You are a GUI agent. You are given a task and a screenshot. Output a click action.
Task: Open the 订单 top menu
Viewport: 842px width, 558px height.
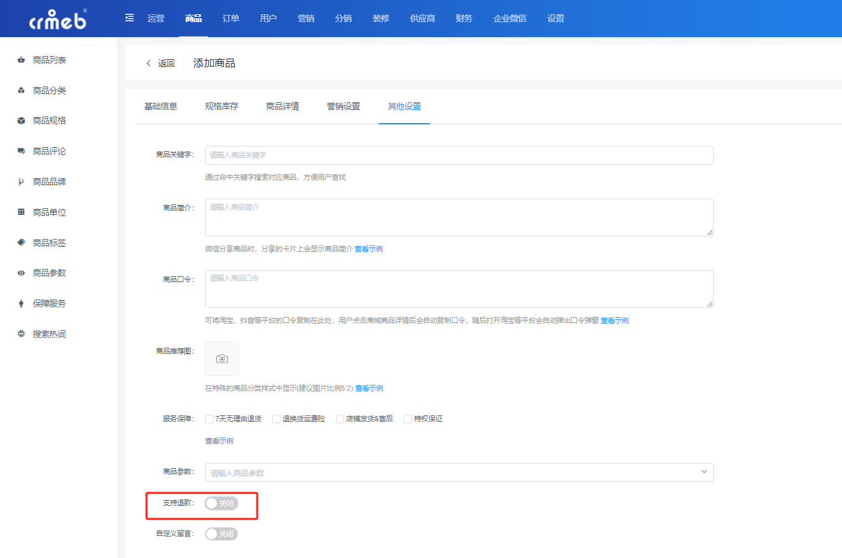pyautogui.click(x=231, y=18)
